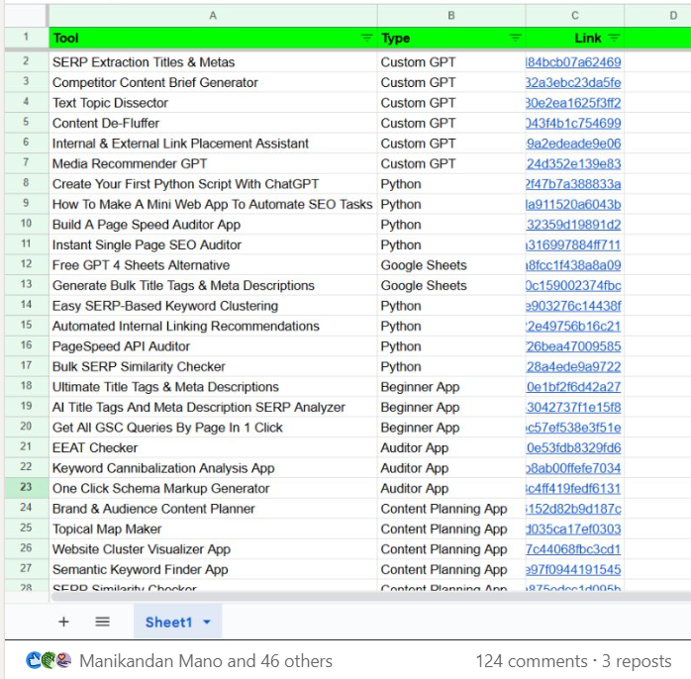Viewport: 691px width, 679px height.
Task: Select cell 'Generate Bulk Title Tags & Meta Descriptions'
Action: [213, 285]
